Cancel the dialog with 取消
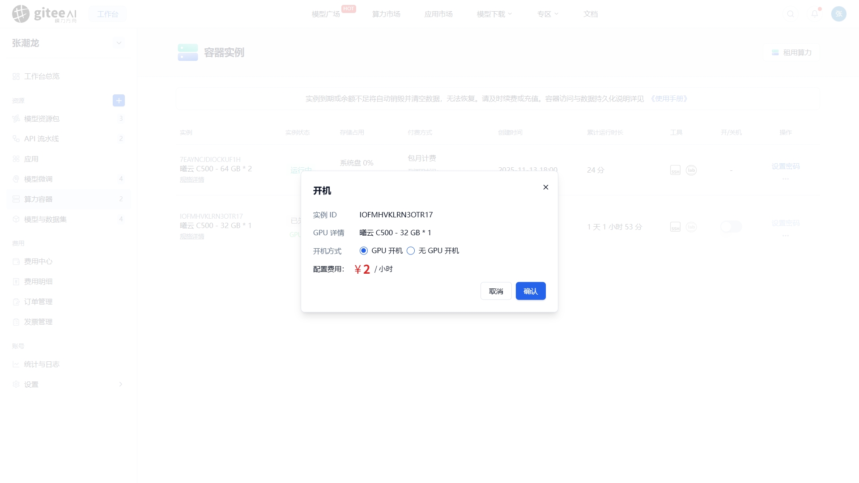The height and width of the screenshot is (483, 859). (496, 291)
